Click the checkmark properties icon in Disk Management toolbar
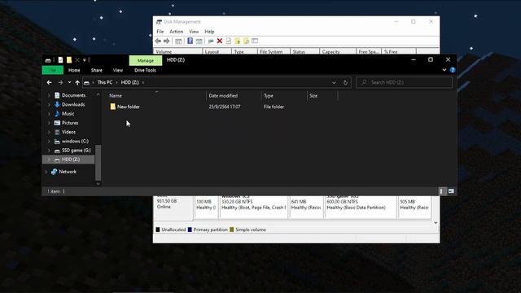The image size is (521, 293). 229,41
